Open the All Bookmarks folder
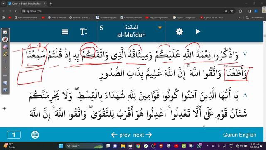 (255, 17)
